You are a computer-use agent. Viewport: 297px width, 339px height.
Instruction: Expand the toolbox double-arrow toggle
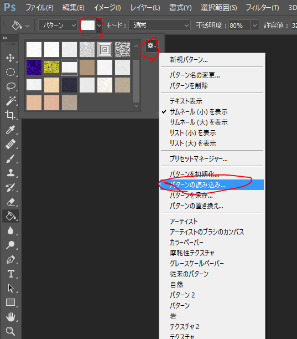pyautogui.click(x=5, y=38)
